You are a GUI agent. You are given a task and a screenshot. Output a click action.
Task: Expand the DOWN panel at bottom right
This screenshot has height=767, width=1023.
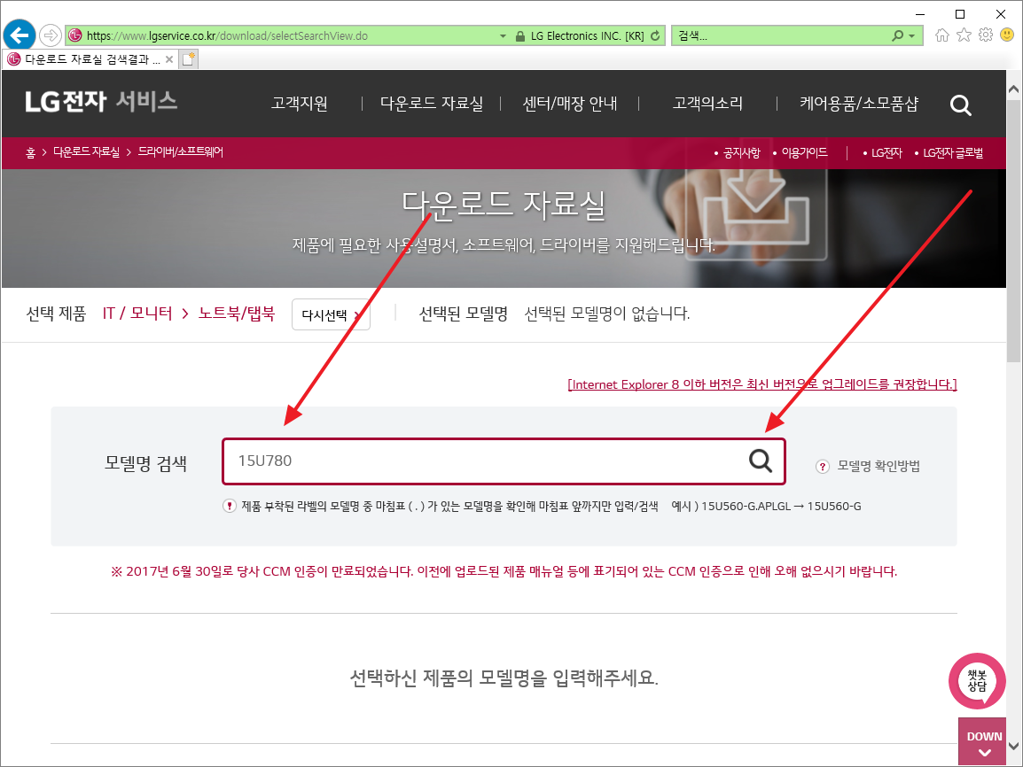pyautogui.click(x=983, y=743)
